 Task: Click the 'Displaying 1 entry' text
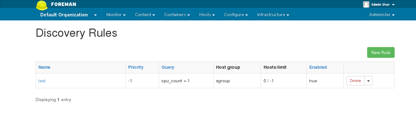tap(54, 100)
